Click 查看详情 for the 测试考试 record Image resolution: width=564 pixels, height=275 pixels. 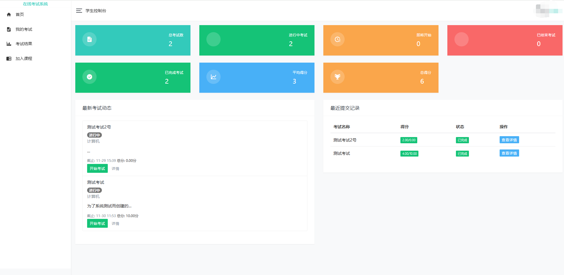tap(509, 153)
